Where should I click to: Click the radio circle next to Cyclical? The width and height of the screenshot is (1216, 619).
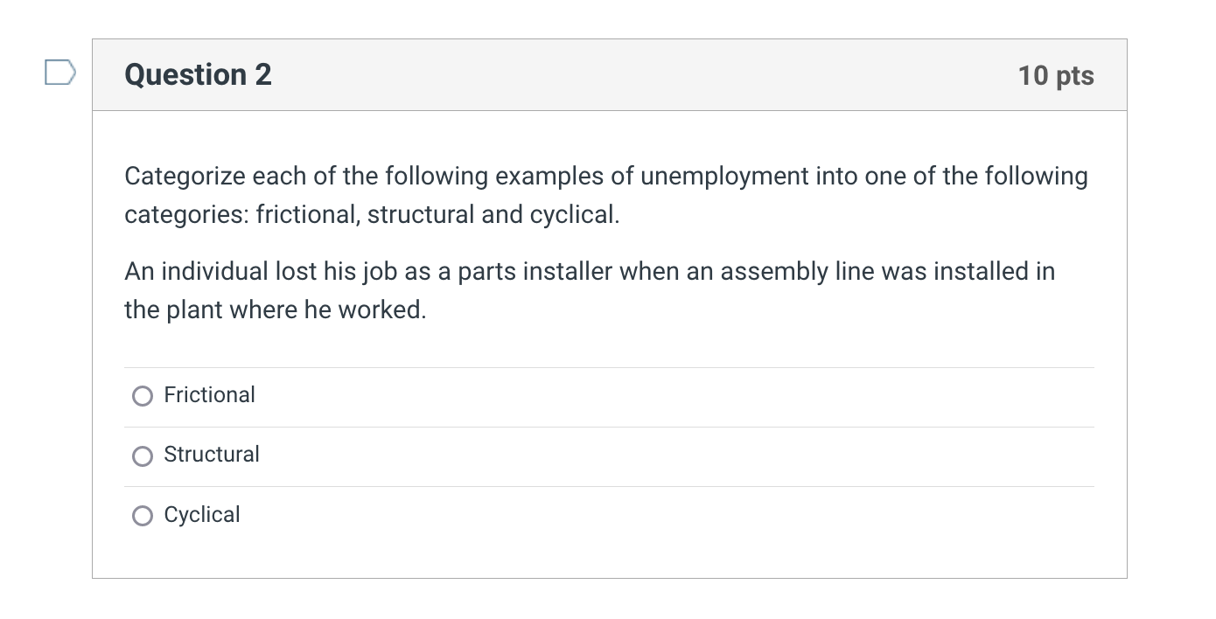(x=143, y=516)
